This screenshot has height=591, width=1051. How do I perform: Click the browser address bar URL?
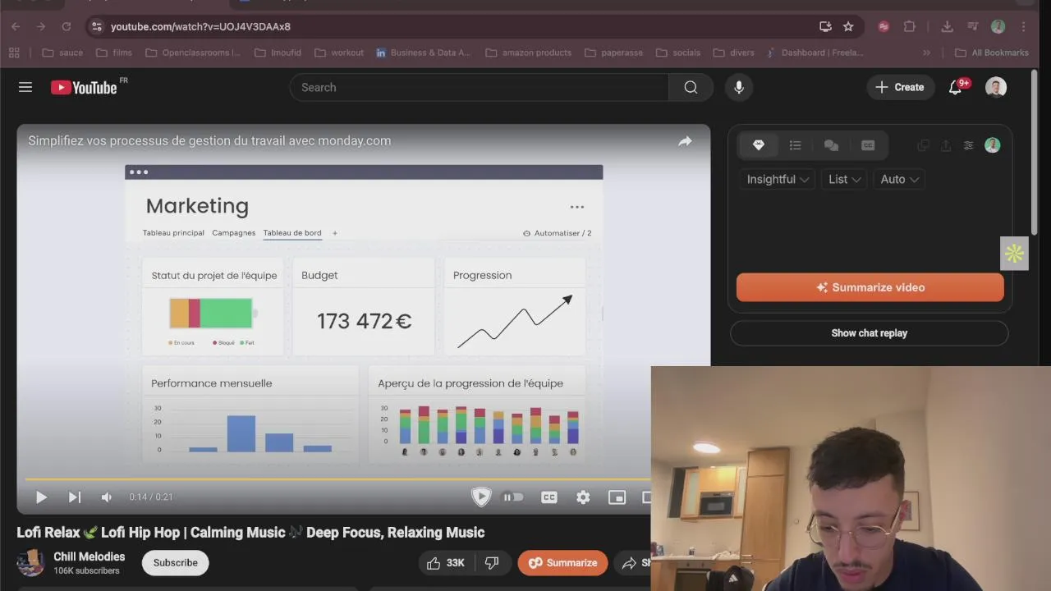tap(200, 26)
